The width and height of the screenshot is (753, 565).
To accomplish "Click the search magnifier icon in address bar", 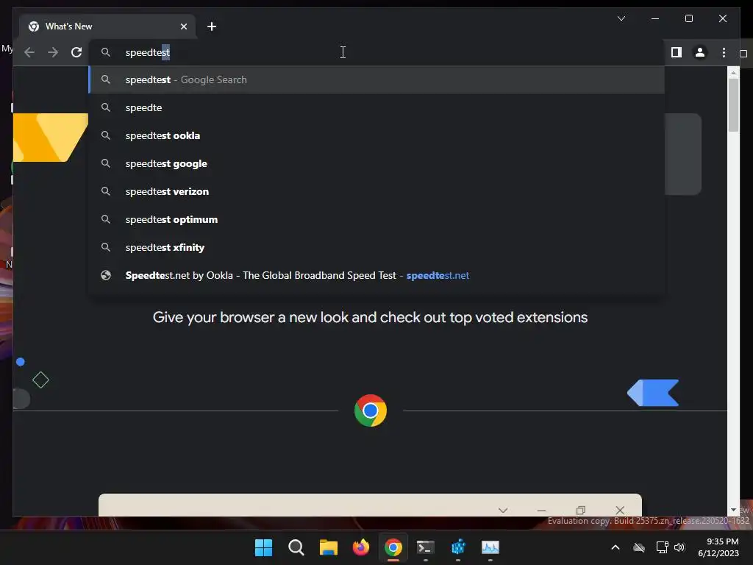I will point(106,52).
